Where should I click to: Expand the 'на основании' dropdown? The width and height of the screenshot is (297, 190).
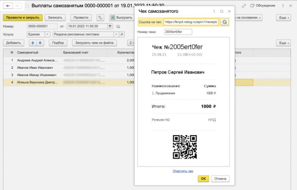(x=248, y=18)
